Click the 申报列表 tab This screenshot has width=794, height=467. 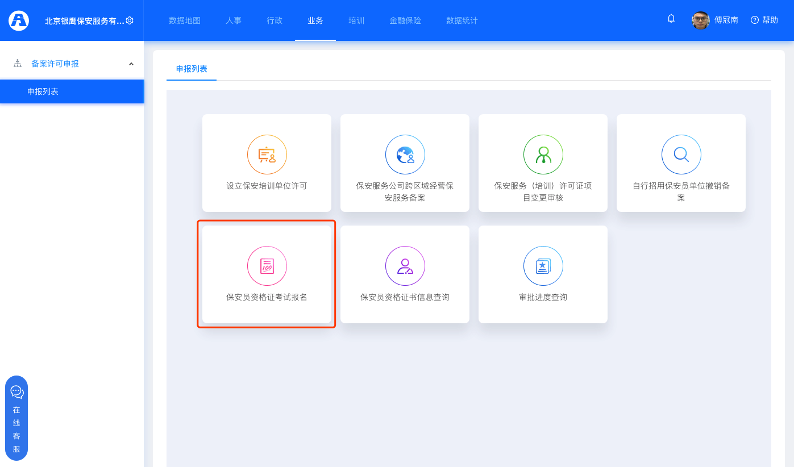click(x=192, y=69)
